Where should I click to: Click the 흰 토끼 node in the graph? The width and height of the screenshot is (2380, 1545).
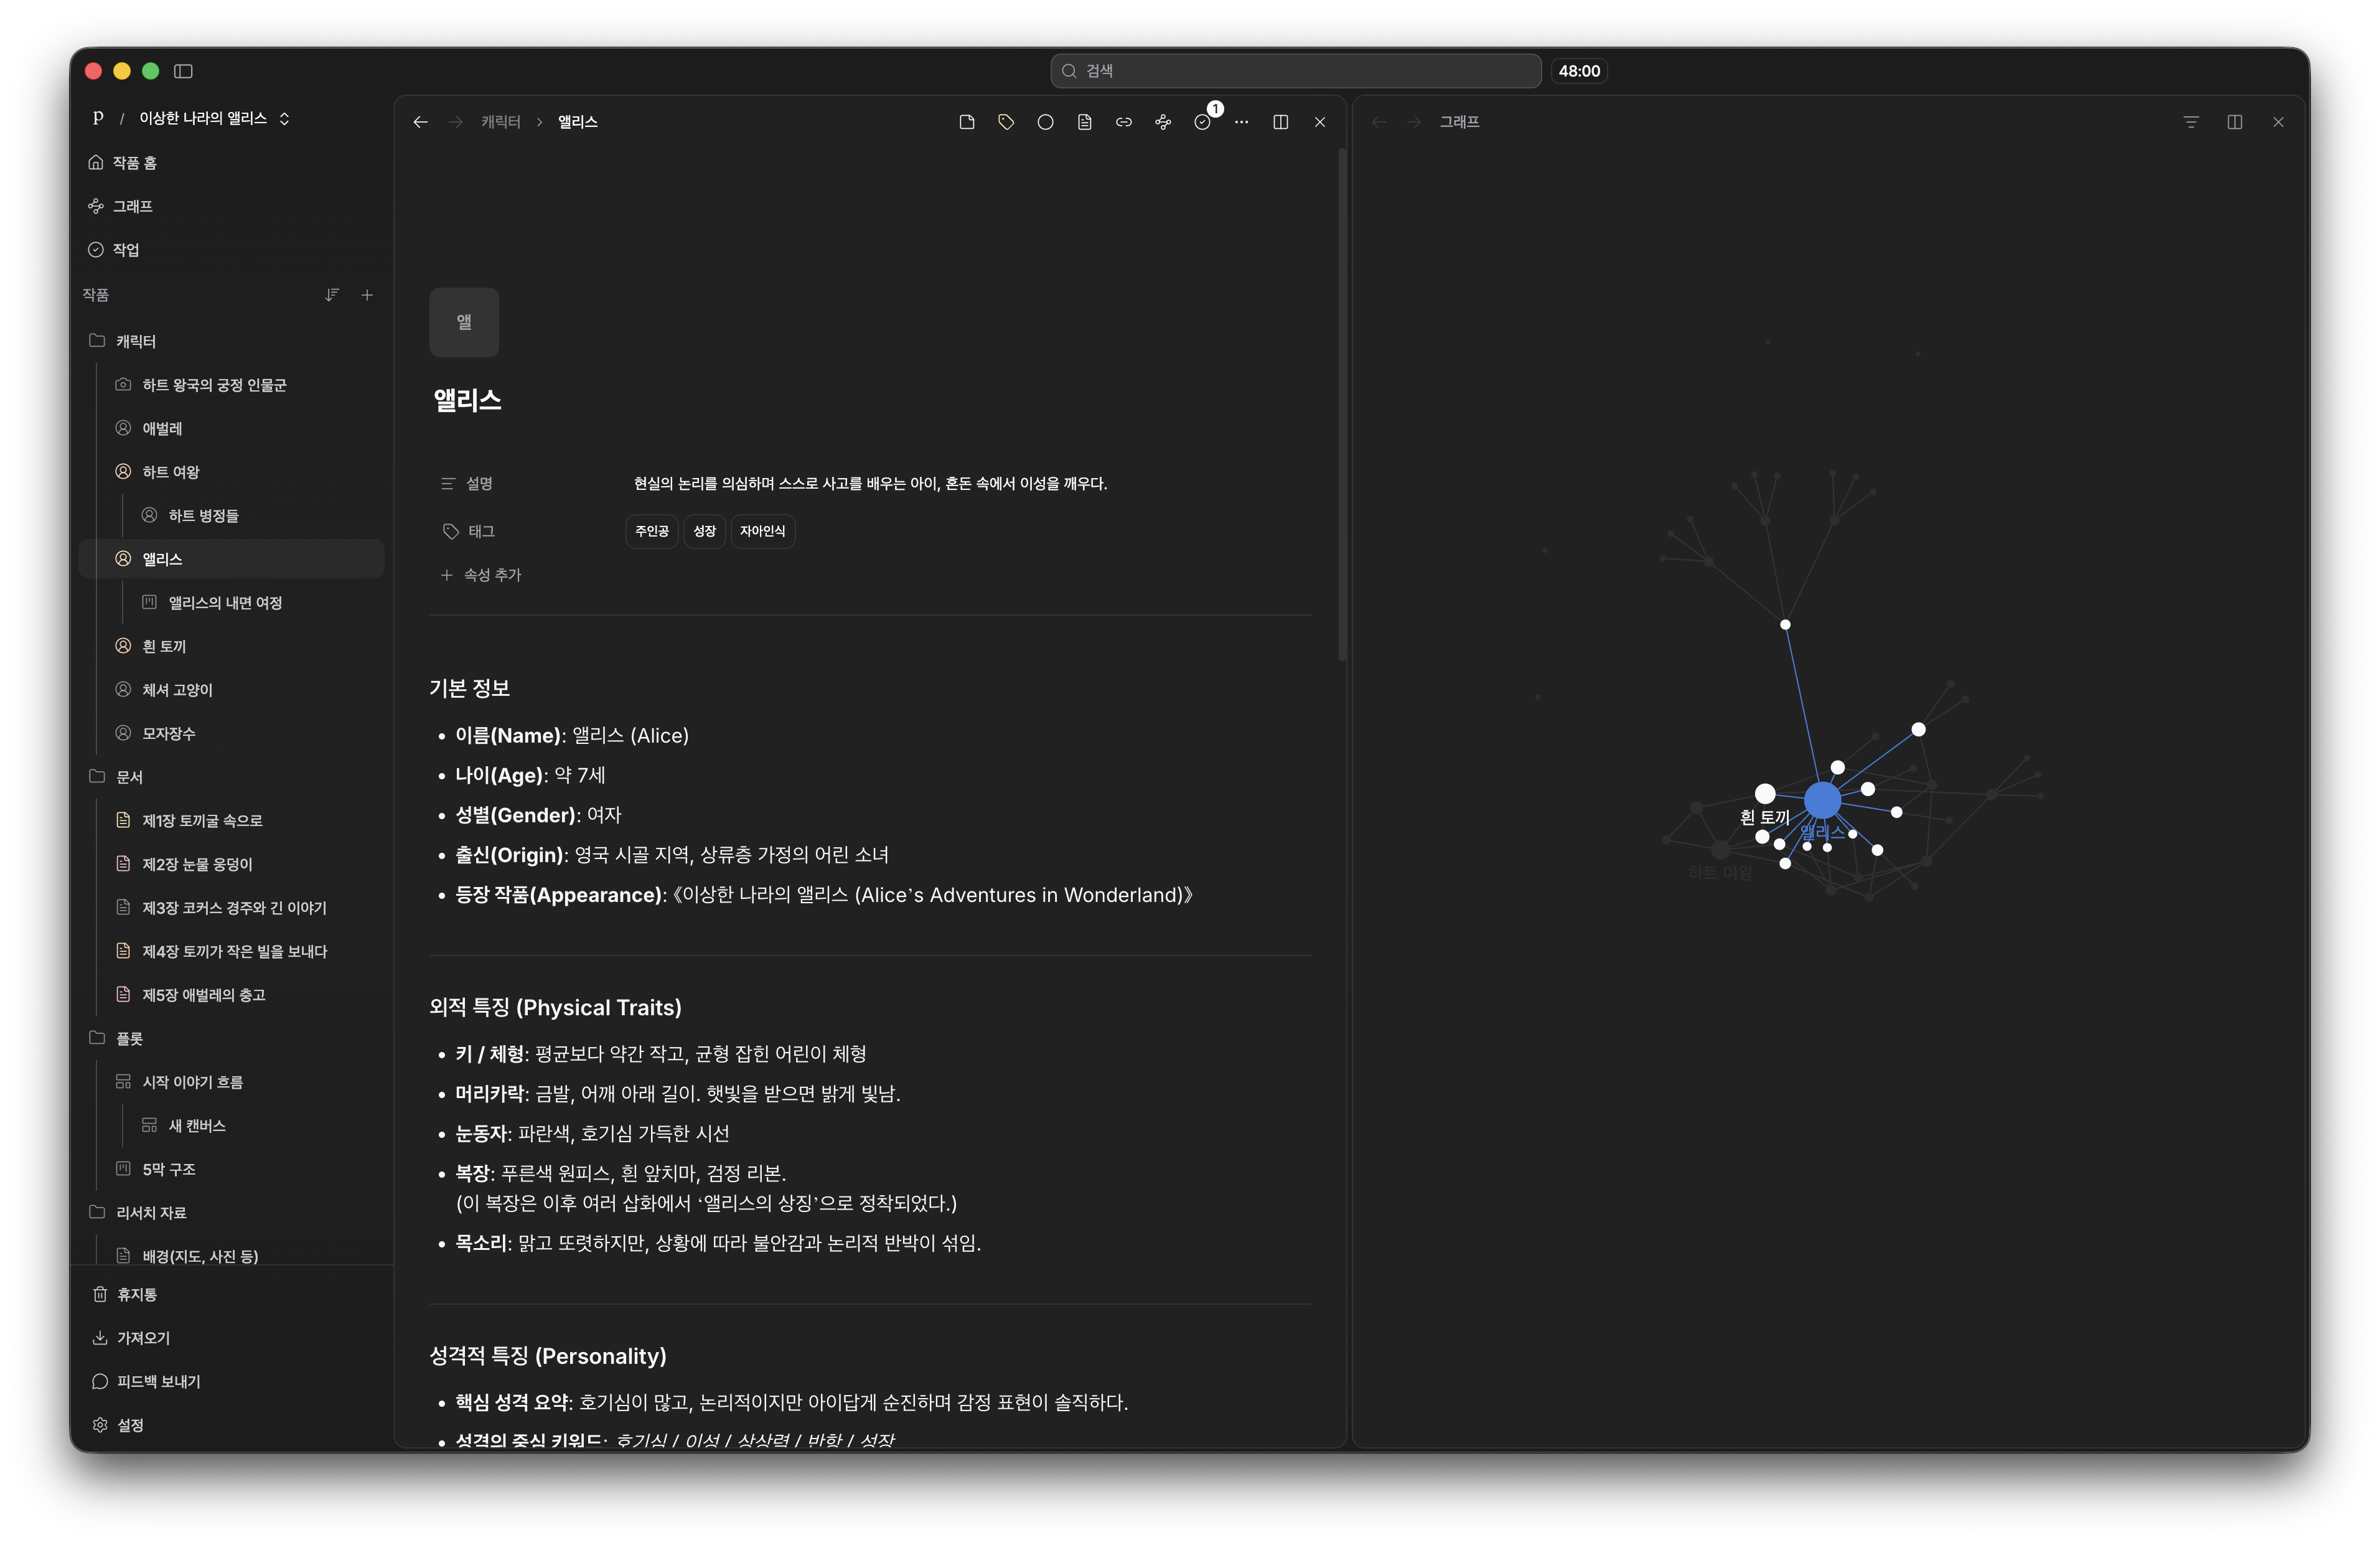pos(1765,794)
